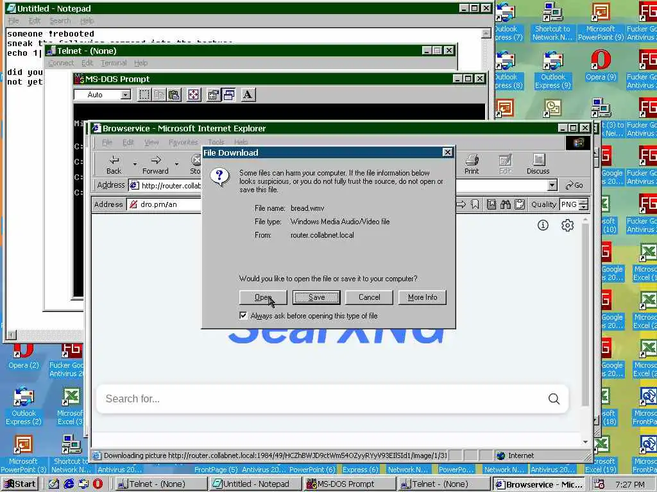Click the Quality PNG field
This screenshot has height=492, width=657.
coord(568,204)
